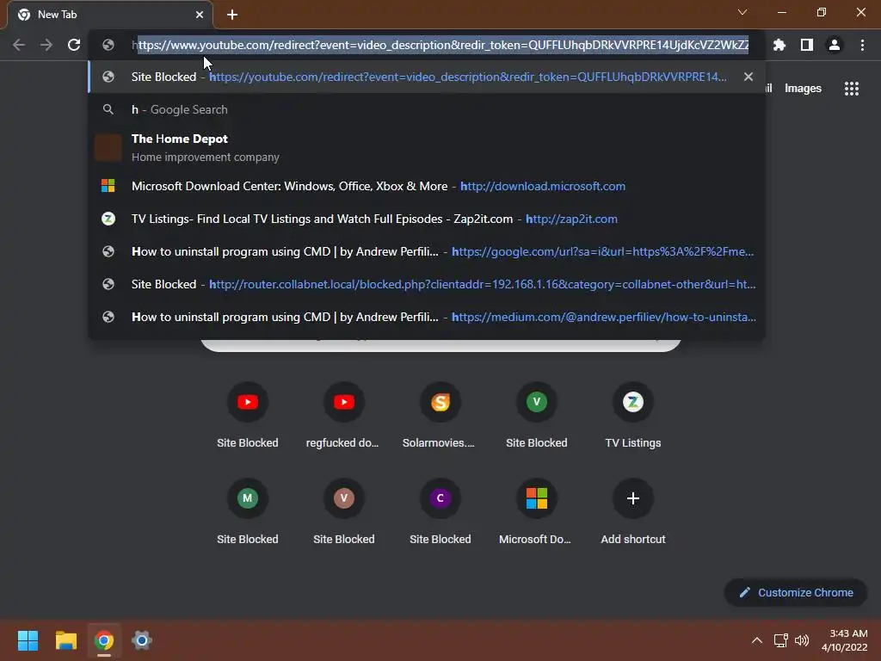The height and width of the screenshot is (661, 881).
Task: Remove the Site Blocked youtube suggestion
Action: [748, 77]
